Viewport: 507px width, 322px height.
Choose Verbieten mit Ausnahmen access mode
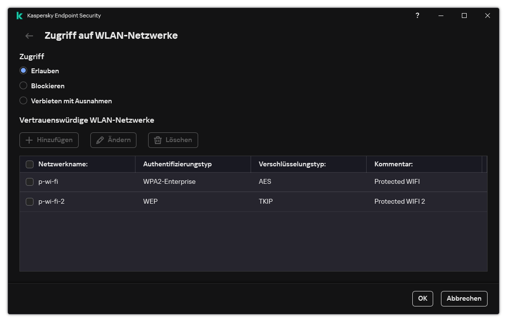coord(23,100)
